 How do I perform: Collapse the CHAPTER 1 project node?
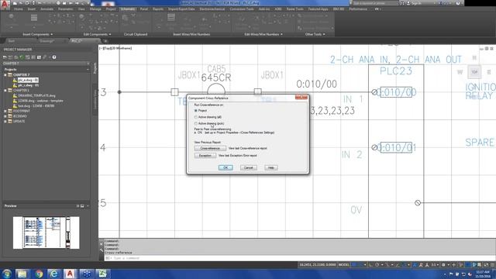coord(5,91)
